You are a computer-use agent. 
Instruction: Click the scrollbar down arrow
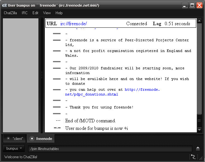pos(199,130)
